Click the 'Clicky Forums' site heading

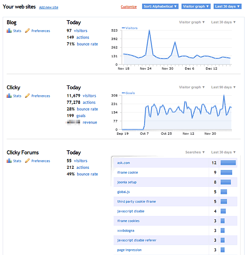coord(23,152)
